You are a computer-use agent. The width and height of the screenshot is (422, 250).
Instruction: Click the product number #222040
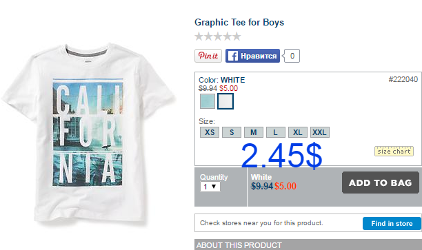[403, 79]
